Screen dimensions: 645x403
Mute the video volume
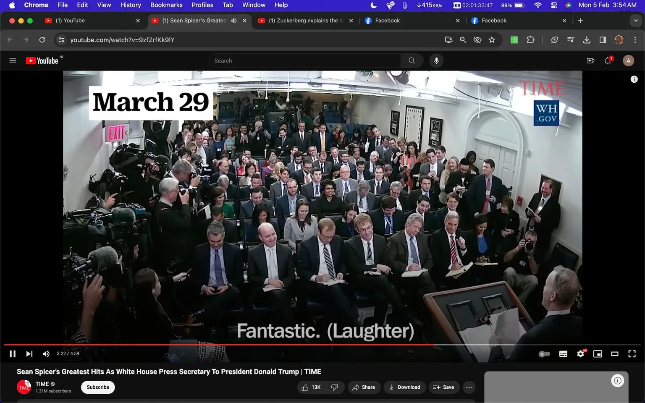pos(46,354)
